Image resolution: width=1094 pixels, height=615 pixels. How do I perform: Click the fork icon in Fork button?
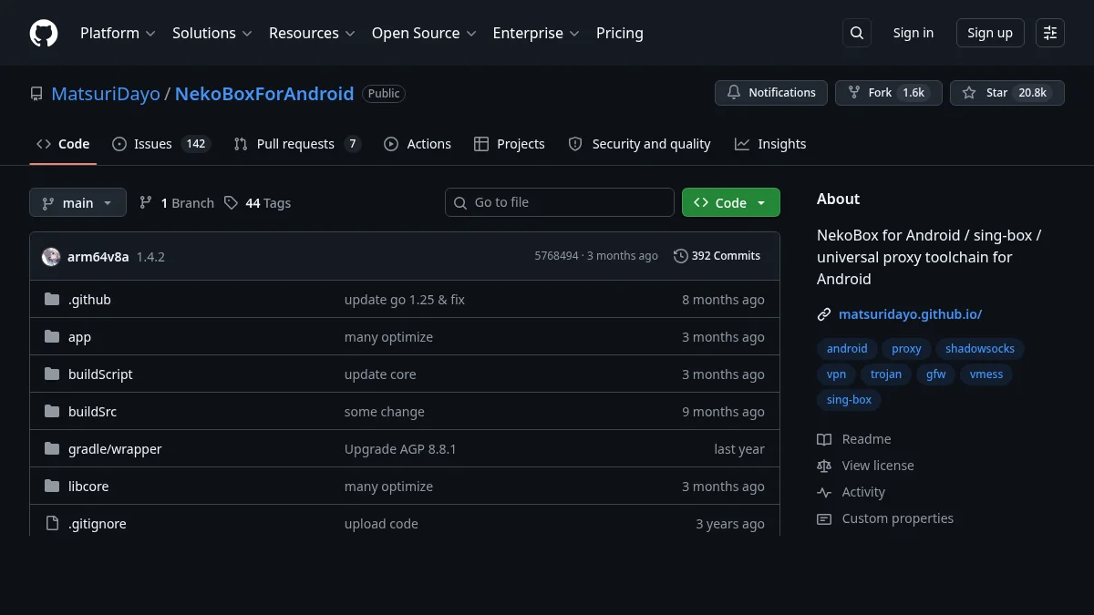click(x=854, y=93)
